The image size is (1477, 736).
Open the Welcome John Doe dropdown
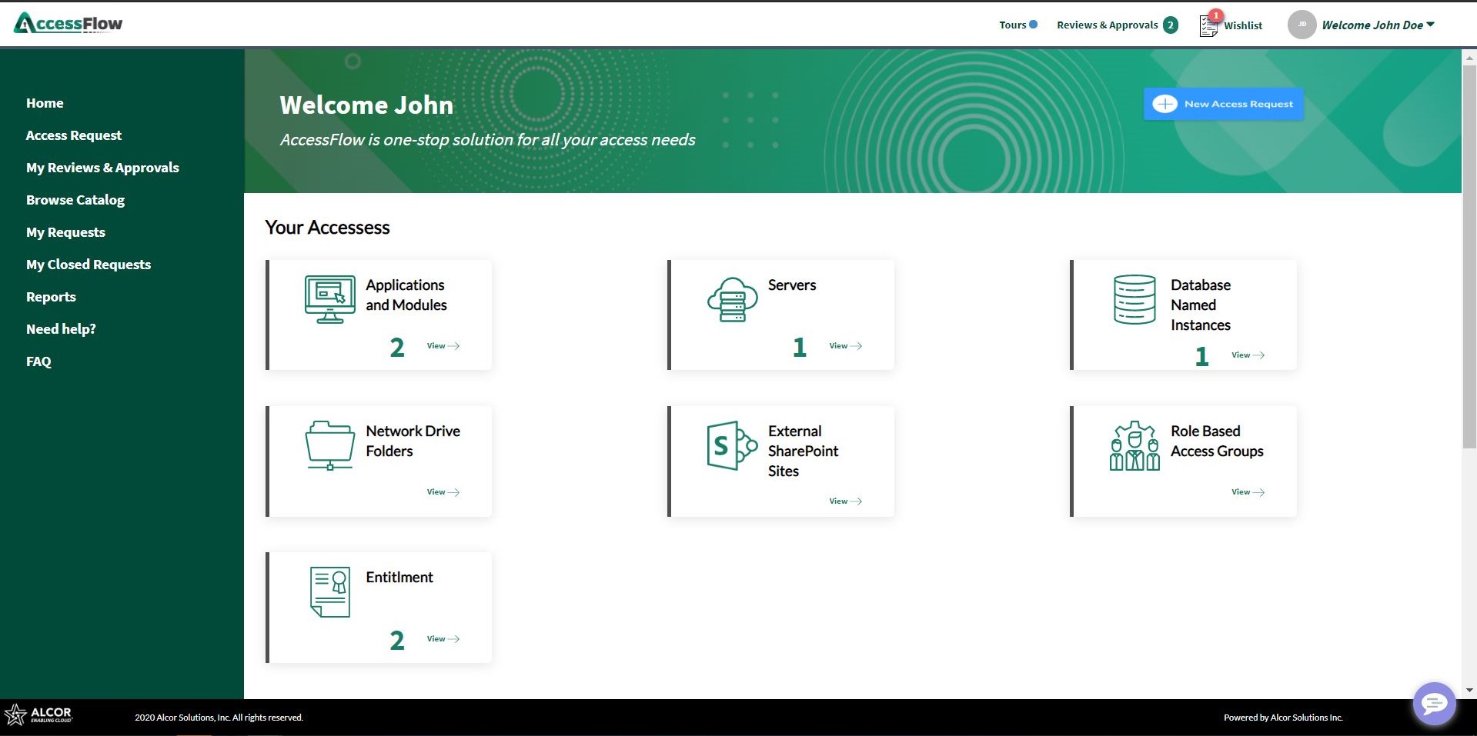coord(1377,25)
